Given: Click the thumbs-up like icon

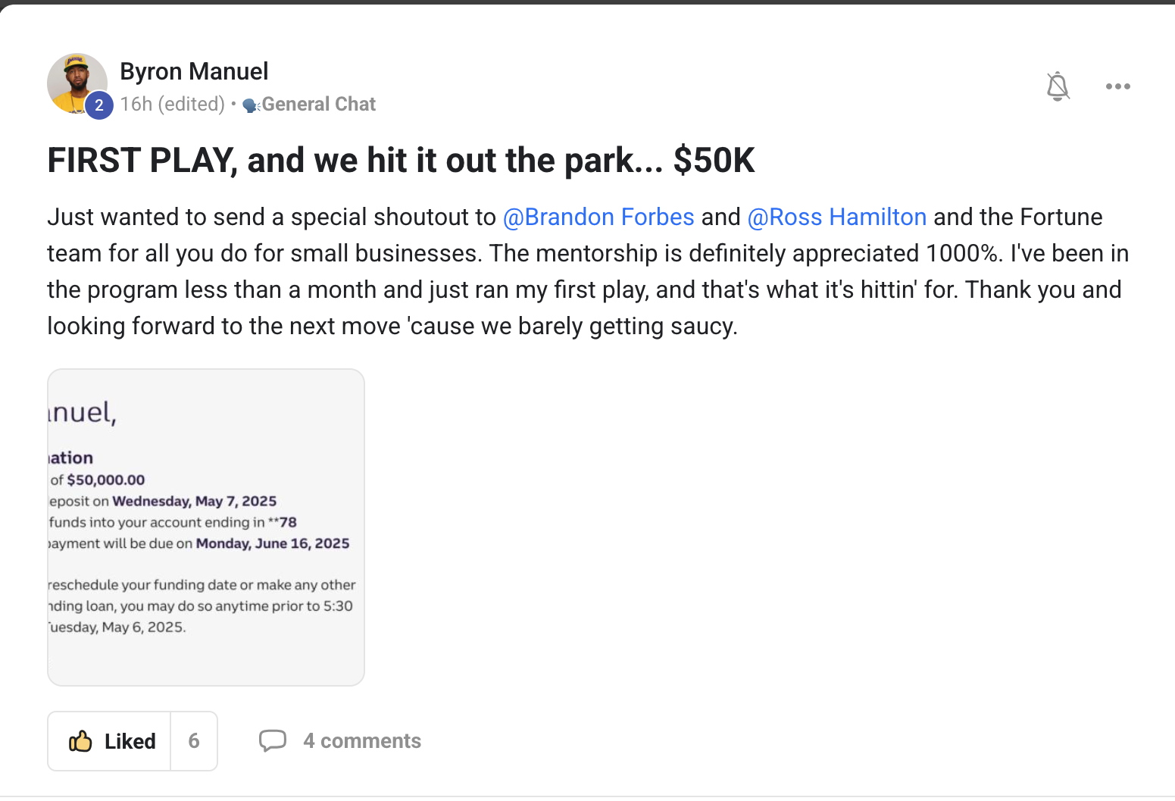Looking at the screenshot, I should tap(80, 741).
